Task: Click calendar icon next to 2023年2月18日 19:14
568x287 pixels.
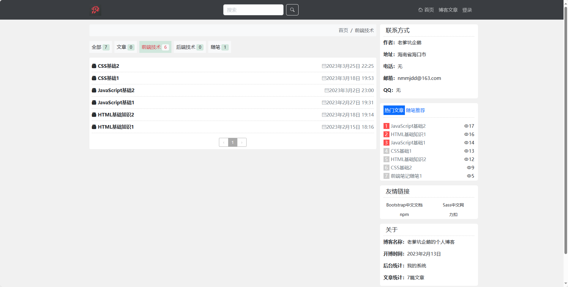Action: pyautogui.click(x=324, y=115)
